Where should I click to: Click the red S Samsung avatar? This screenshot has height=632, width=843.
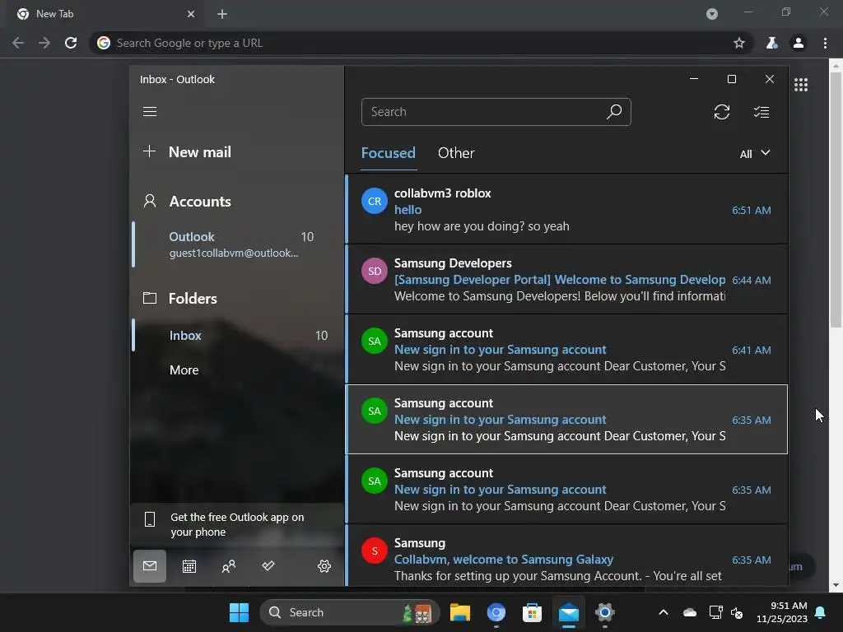point(375,551)
